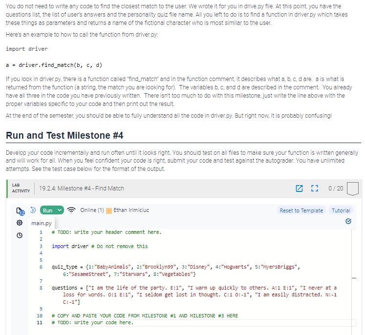
Task: Click Reset to Template button
Action: pos(301,210)
